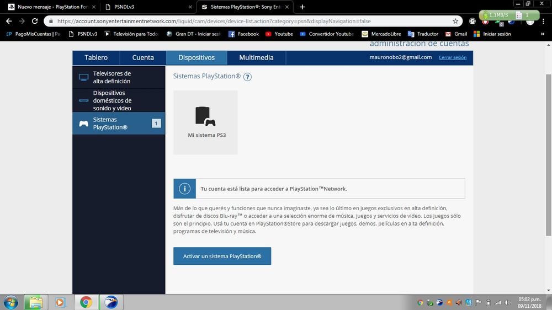Select the Dispositivos tab
This screenshot has height=310, width=552.
coord(197,58)
